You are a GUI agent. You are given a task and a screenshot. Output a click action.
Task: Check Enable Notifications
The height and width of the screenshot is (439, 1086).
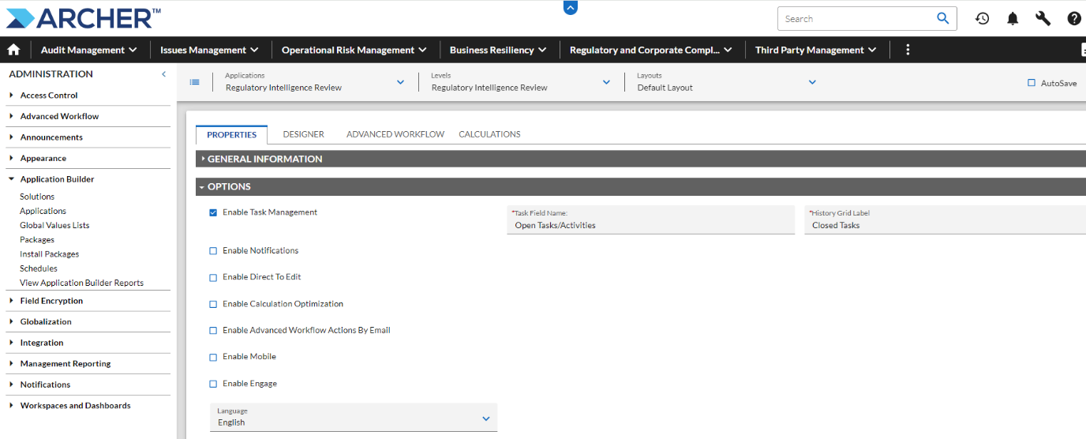pyautogui.click(x=213, y=251)
